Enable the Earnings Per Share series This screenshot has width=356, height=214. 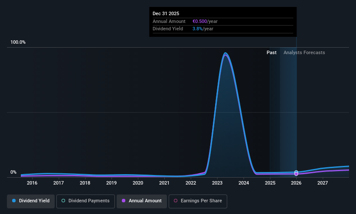point(198,201)
